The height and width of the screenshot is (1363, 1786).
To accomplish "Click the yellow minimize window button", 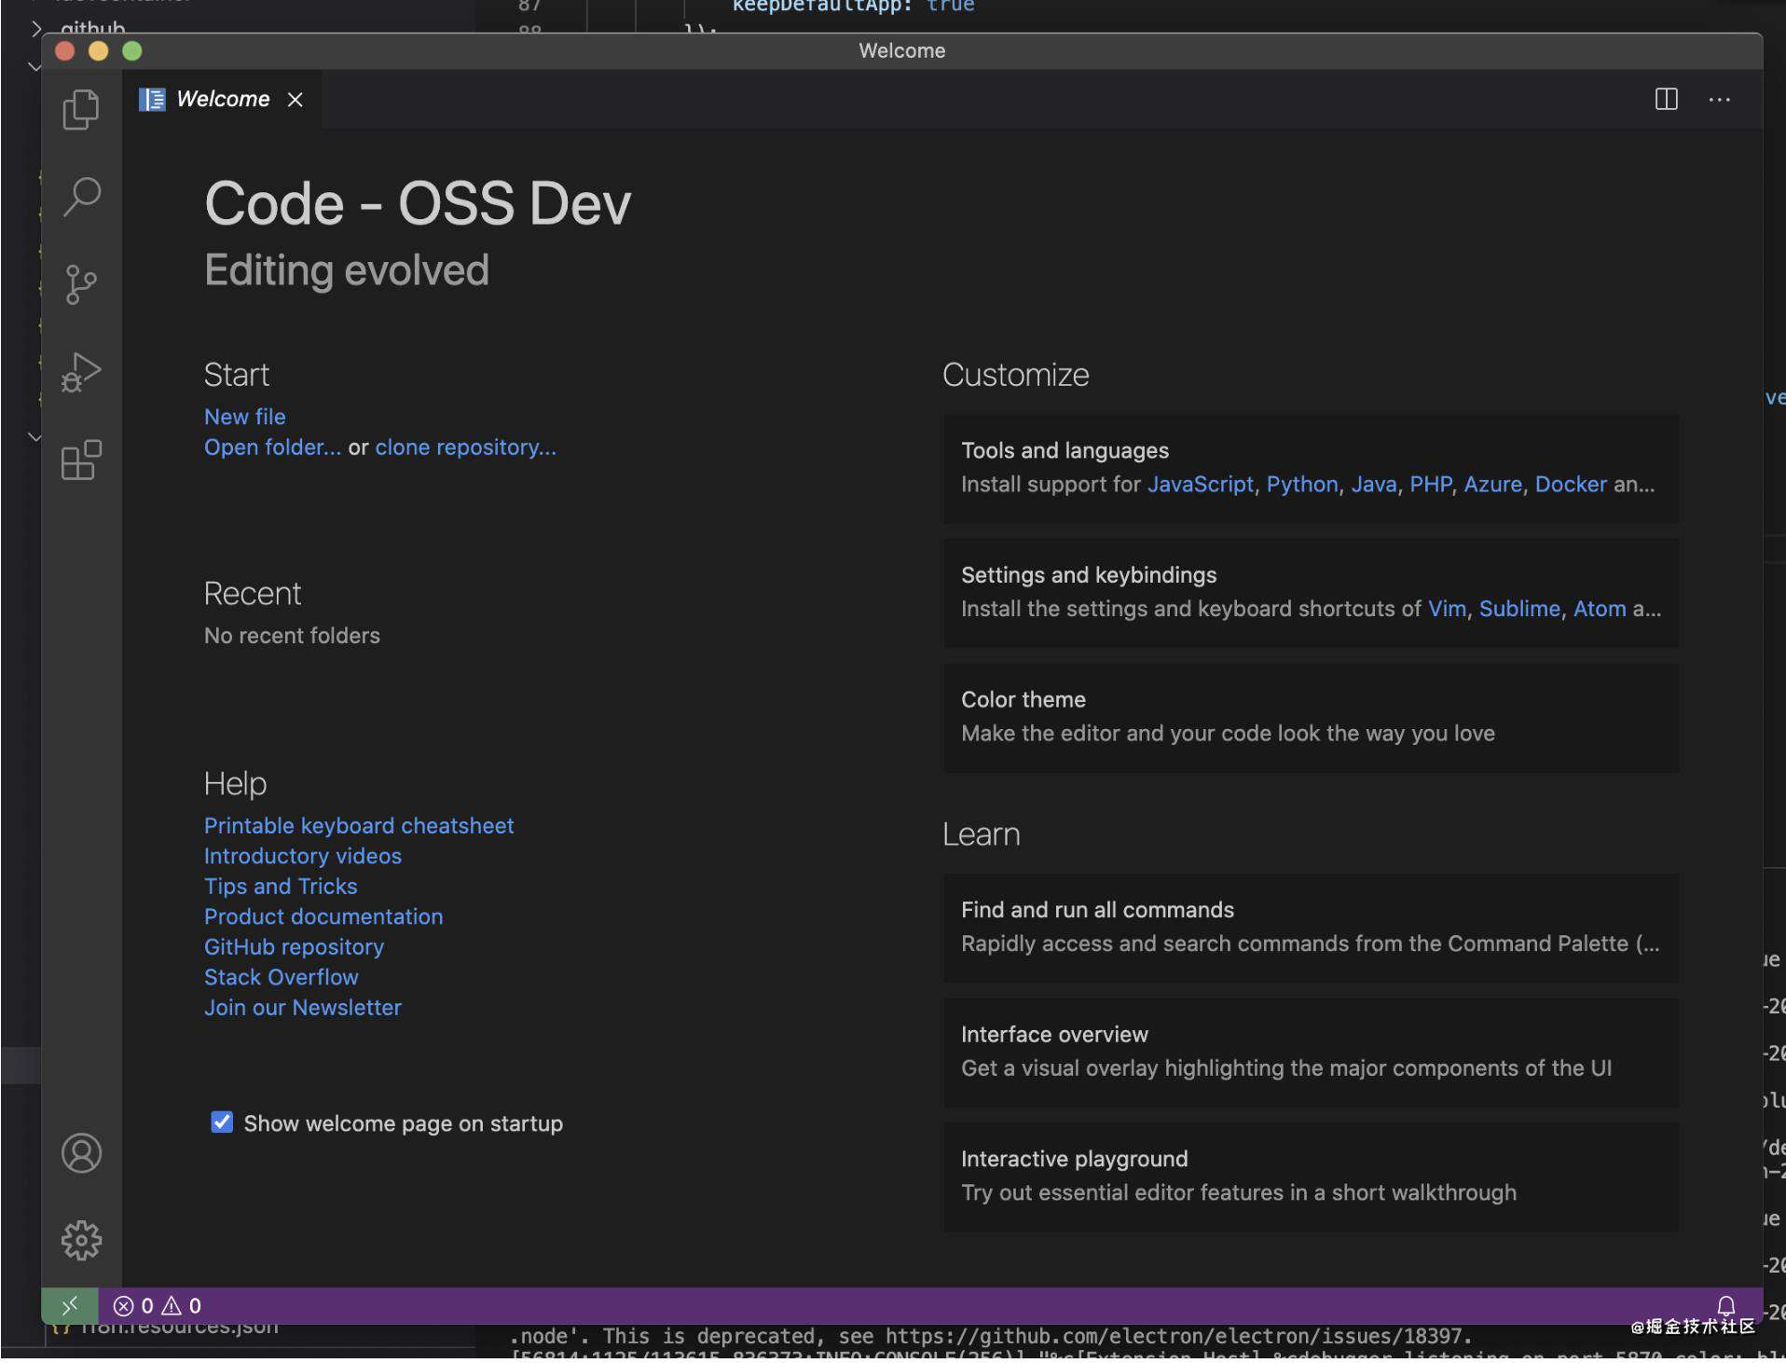I will tap(98, 51).
